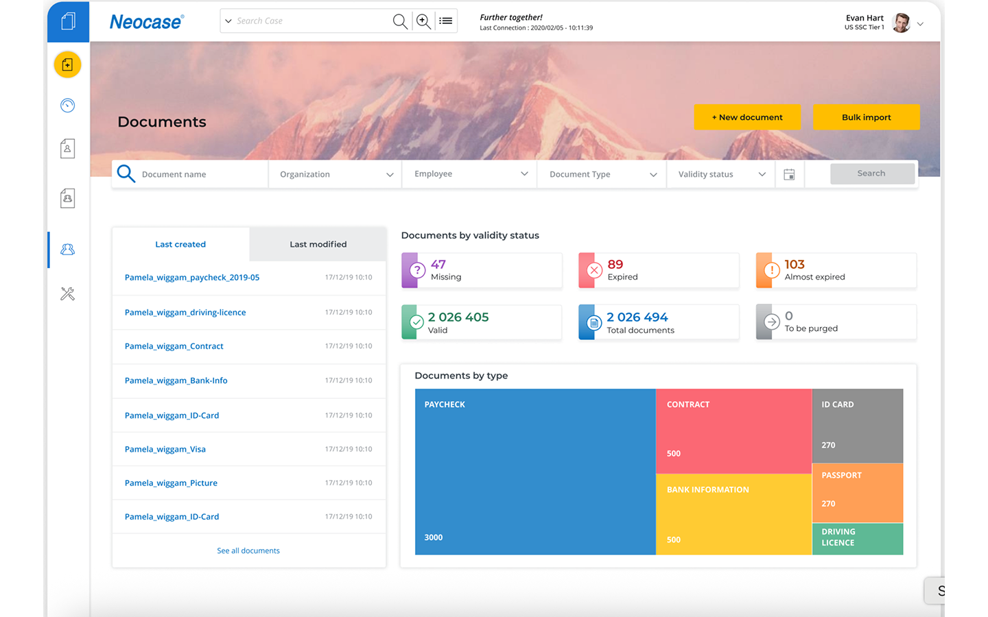Switch to the Last created tab
Viewport: 988px width, 617px height.
pyautogui.click(x=180, y=244)
